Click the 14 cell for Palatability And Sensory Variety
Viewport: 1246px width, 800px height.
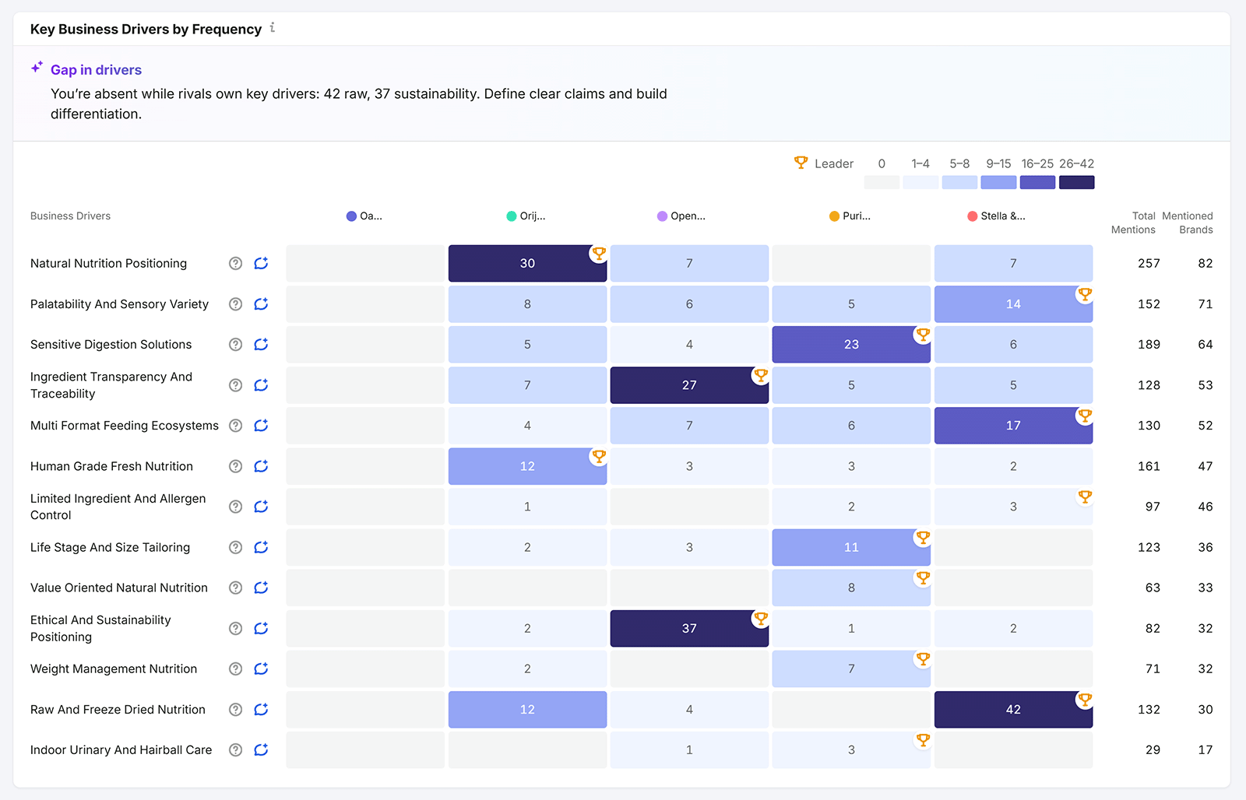1013,304
